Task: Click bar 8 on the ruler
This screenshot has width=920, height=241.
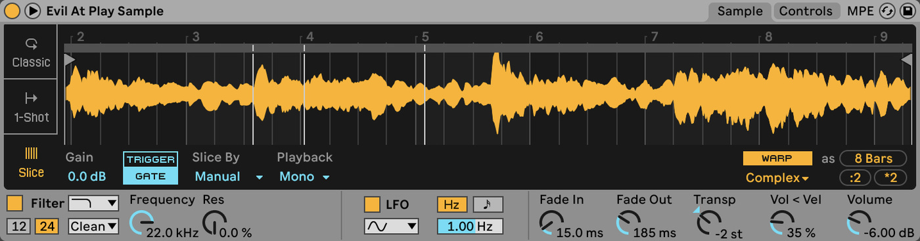Action: click(x=768, y=37)
